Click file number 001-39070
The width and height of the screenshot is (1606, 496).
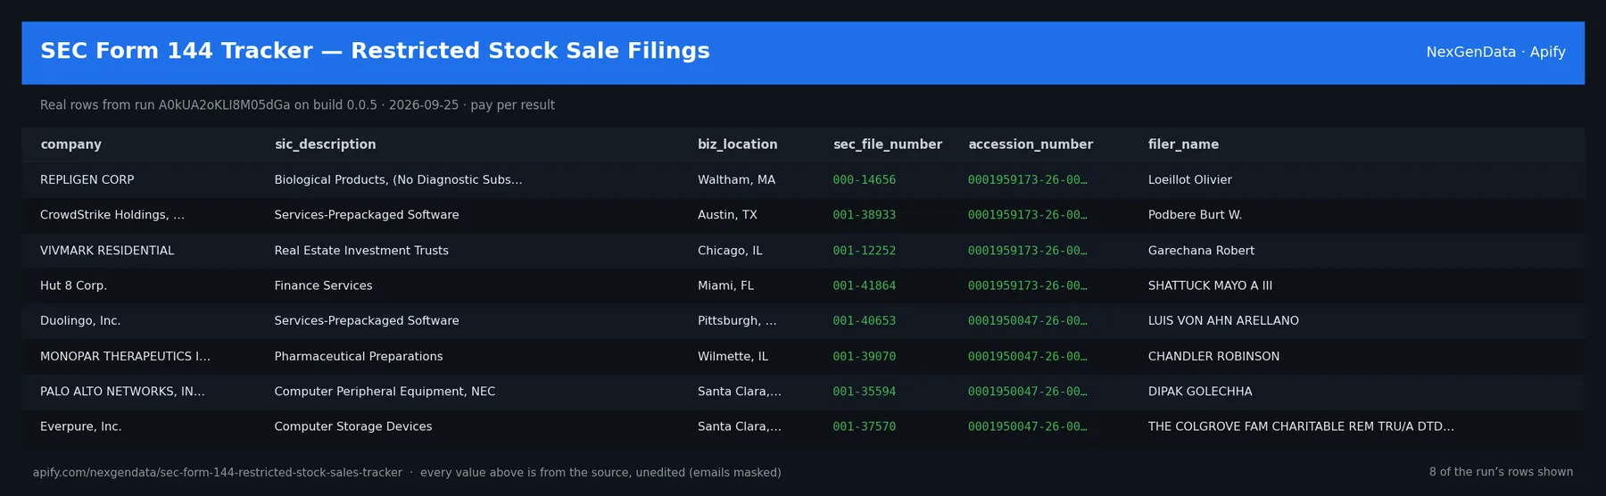864,356
